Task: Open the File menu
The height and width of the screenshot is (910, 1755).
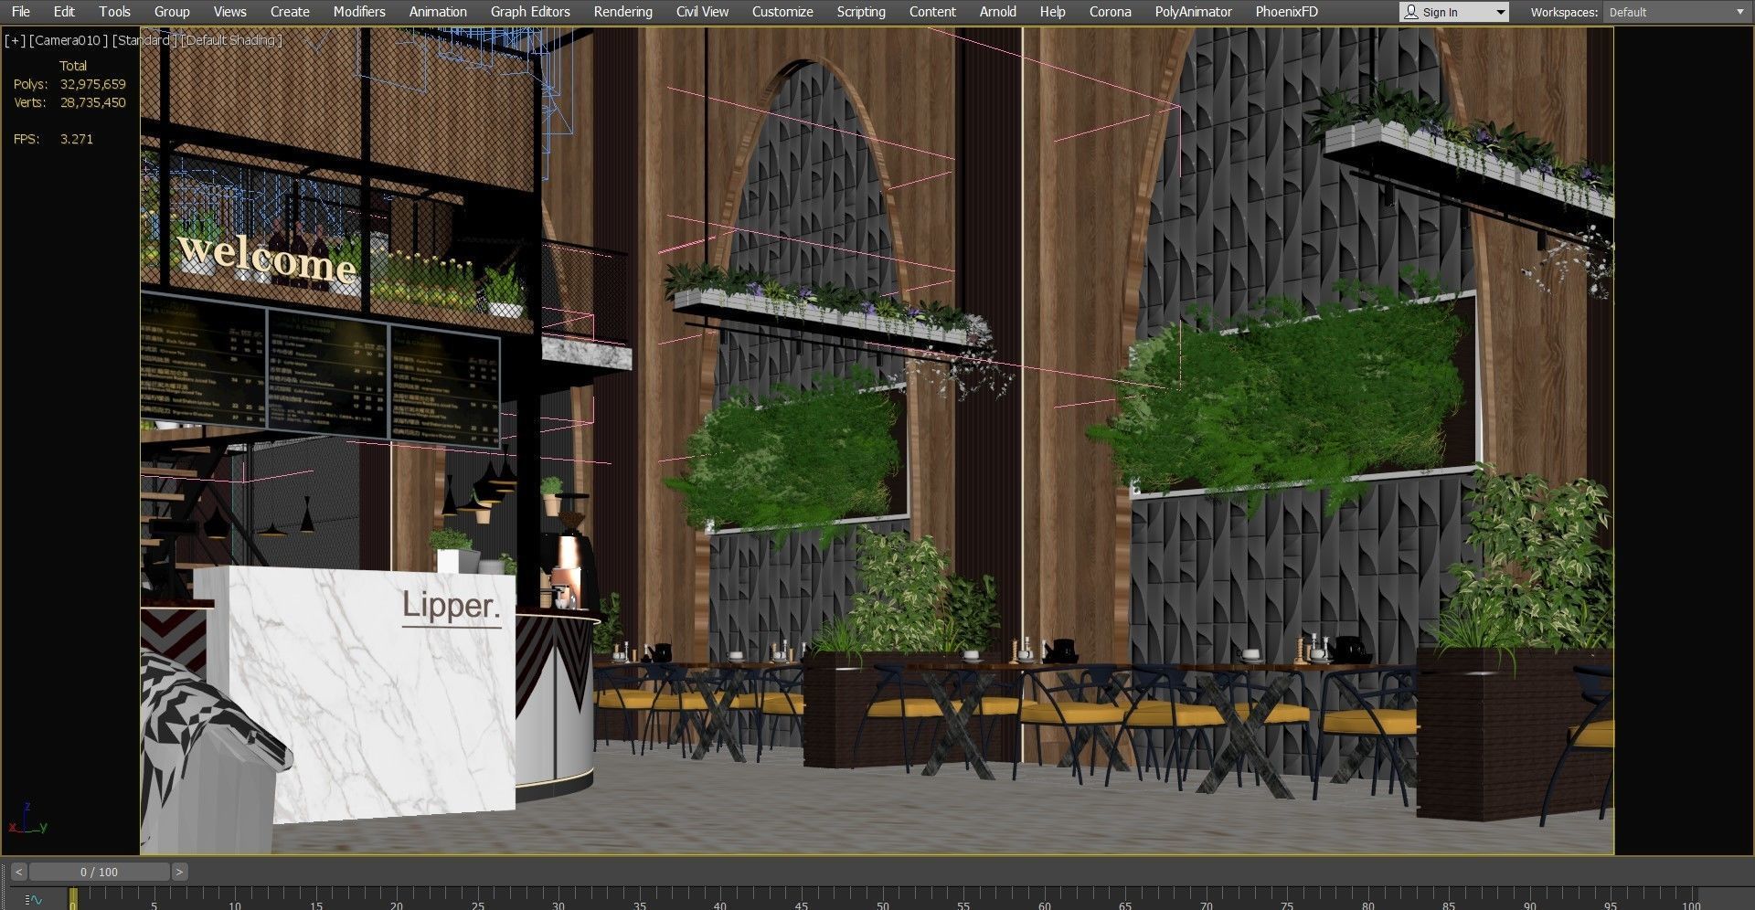Action: pos(20,12)
